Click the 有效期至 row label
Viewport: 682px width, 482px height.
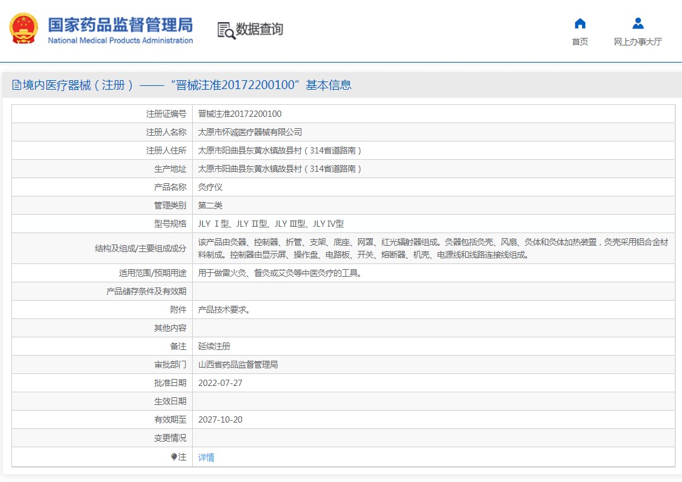(x=170, y=419)
